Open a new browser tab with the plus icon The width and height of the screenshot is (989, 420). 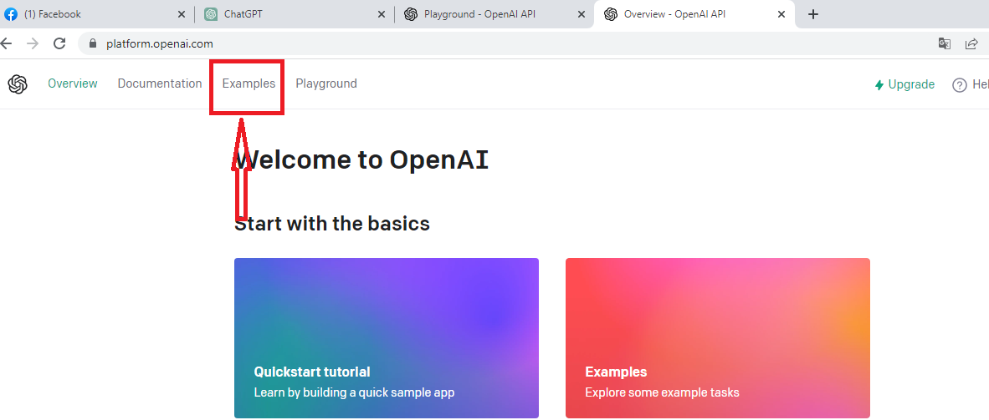[x=813, y=14]
